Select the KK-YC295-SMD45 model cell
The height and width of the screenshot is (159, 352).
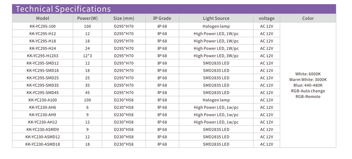(x=43, y=92)
